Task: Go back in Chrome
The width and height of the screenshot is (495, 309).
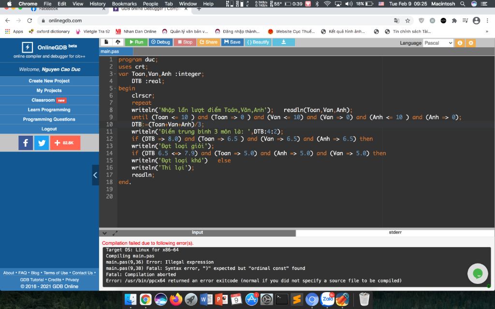Action: click(8, 20)
